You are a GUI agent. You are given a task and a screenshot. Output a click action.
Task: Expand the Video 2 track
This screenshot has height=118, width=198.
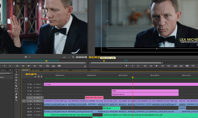(35, 101)
